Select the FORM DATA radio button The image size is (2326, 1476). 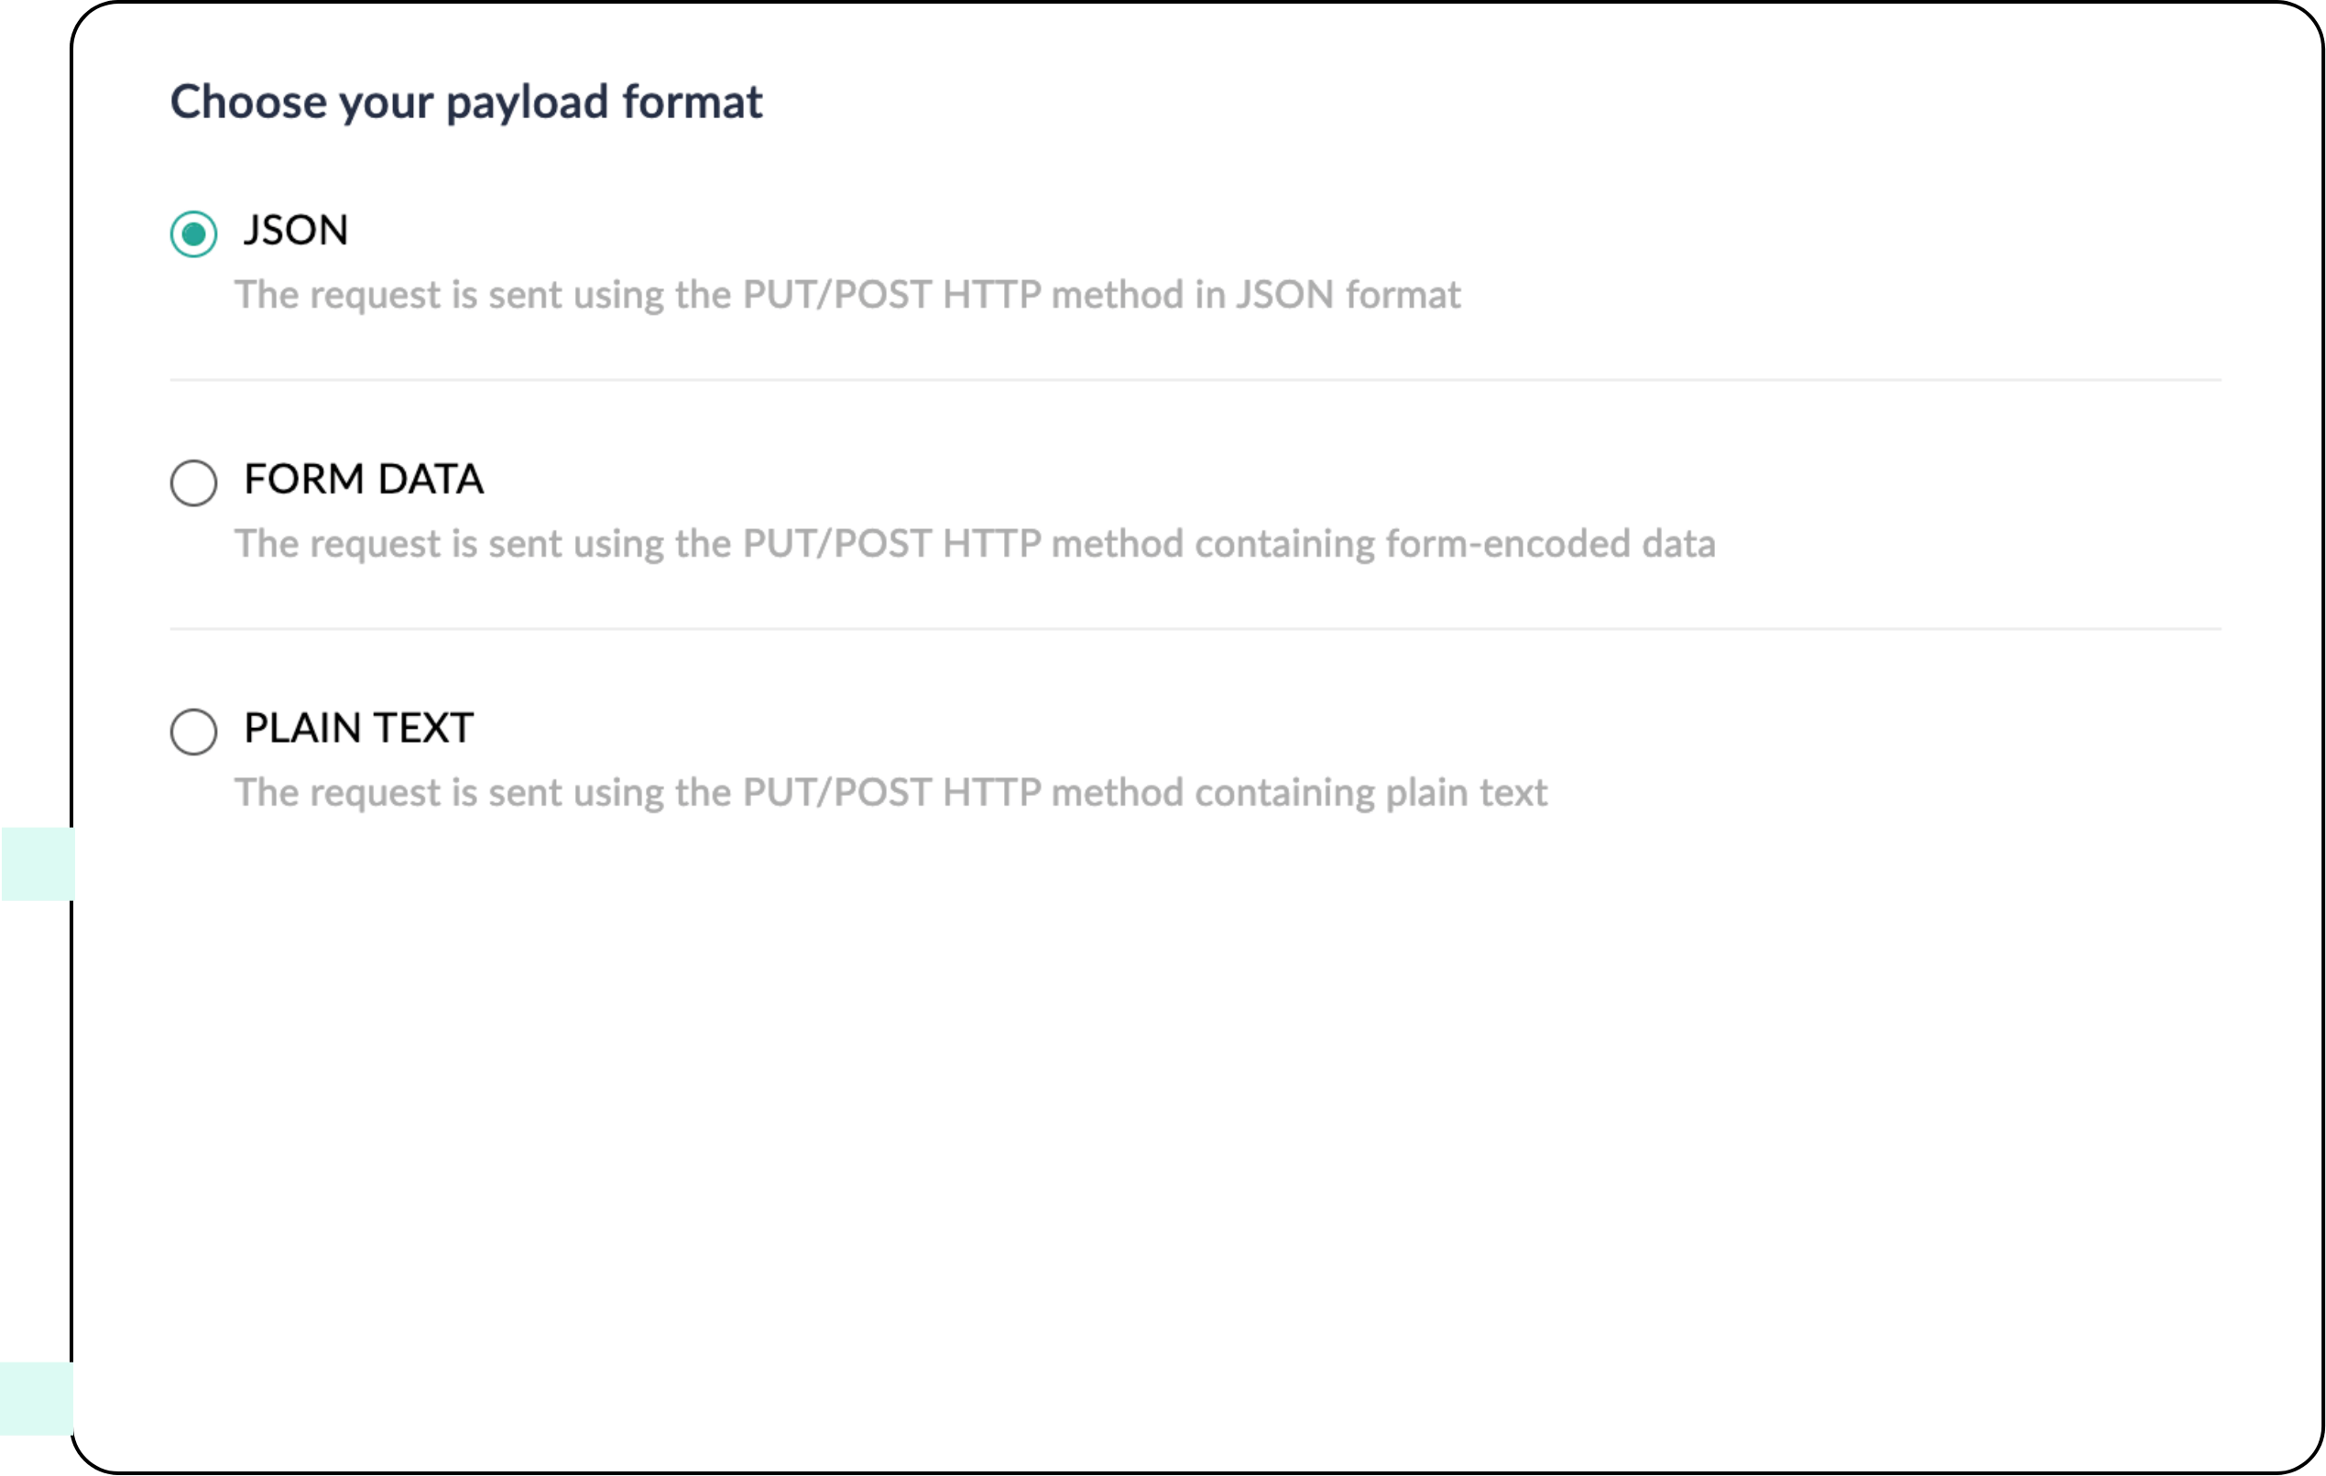point(193,483)
